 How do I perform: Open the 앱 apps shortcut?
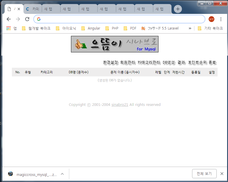(x=12, y=28)
